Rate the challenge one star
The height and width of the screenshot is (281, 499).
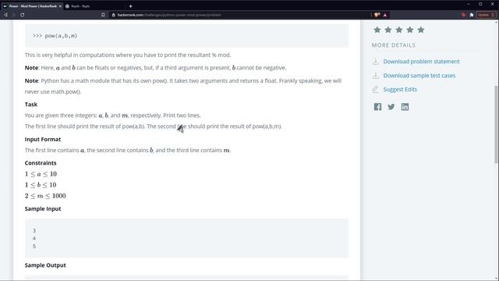click(377, 30)
